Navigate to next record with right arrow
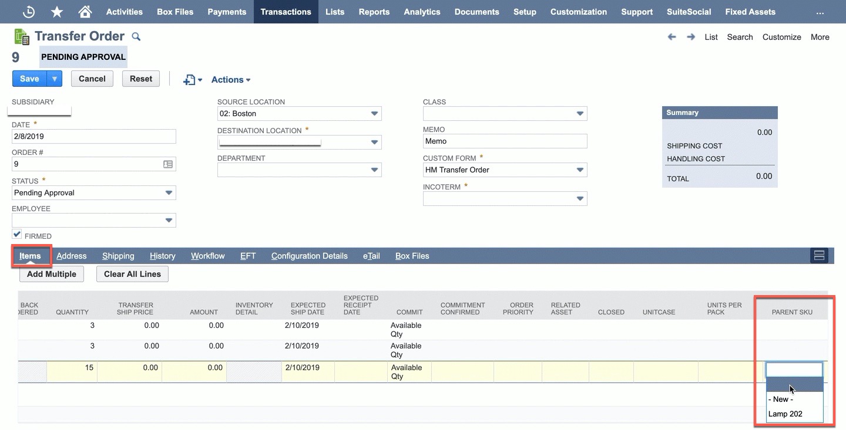846x430 pixels. pos(691,37)
